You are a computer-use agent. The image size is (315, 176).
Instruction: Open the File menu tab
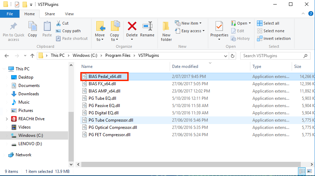click(x=10, y=14)
